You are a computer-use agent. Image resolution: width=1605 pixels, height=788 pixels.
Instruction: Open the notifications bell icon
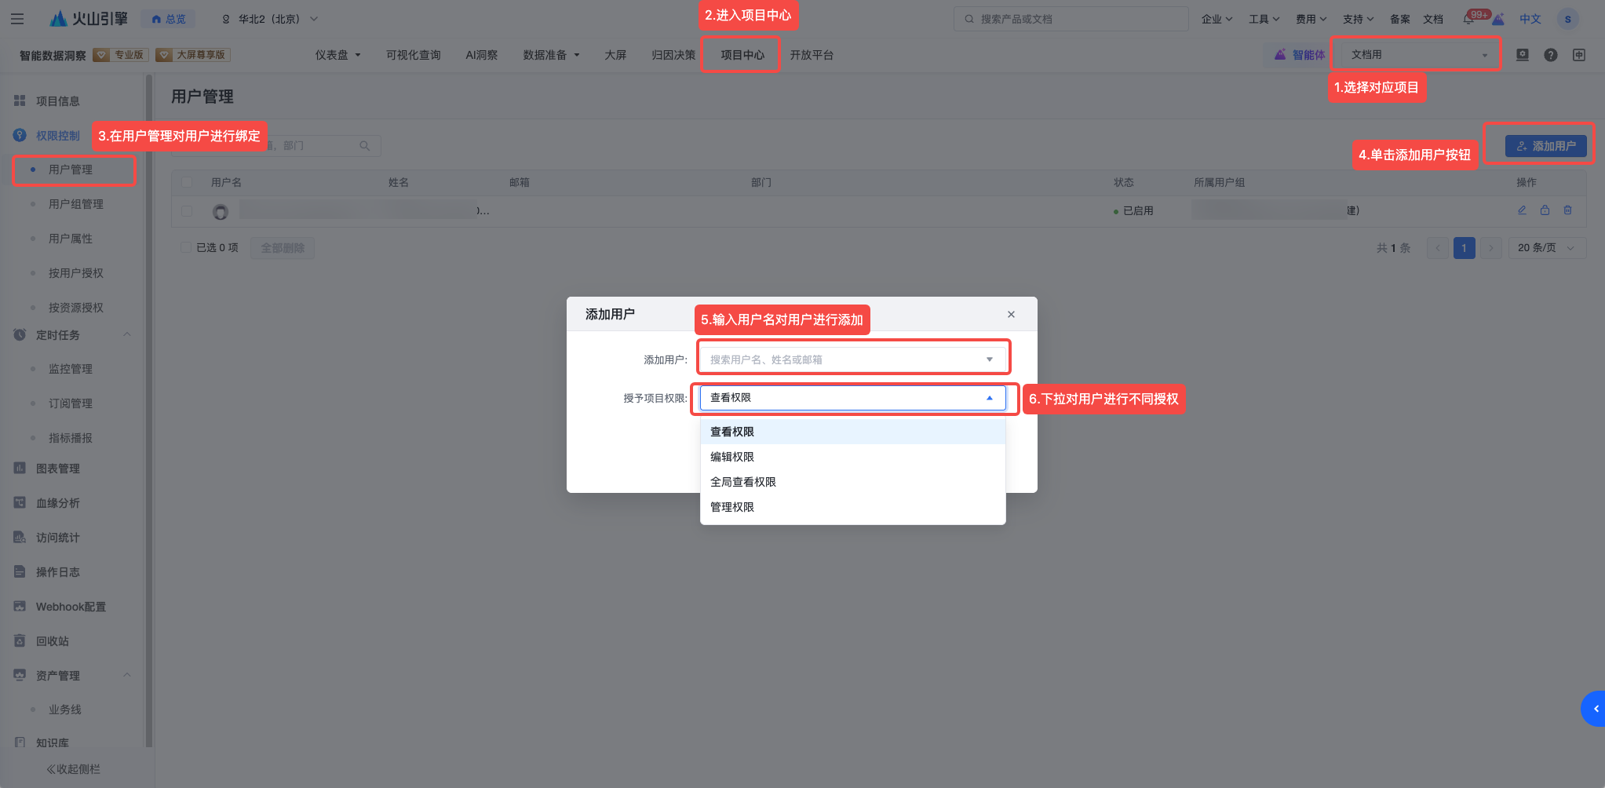1468,19
